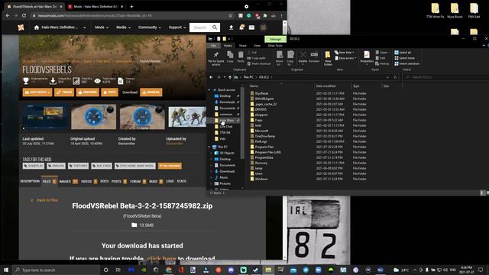Viewport: 489px width, 275px height.
Task: Open the Mods menu on Nexus navbar
Action: tap(102, 27)
